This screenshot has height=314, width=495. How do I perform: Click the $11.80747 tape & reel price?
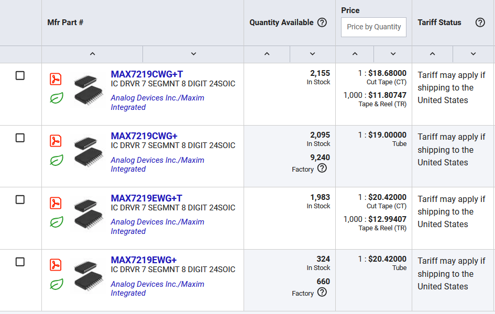(387, 95)
